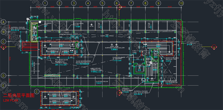Click section marker B at top
This screenshot has height=110, width=223.
click(x=120, y=7)
